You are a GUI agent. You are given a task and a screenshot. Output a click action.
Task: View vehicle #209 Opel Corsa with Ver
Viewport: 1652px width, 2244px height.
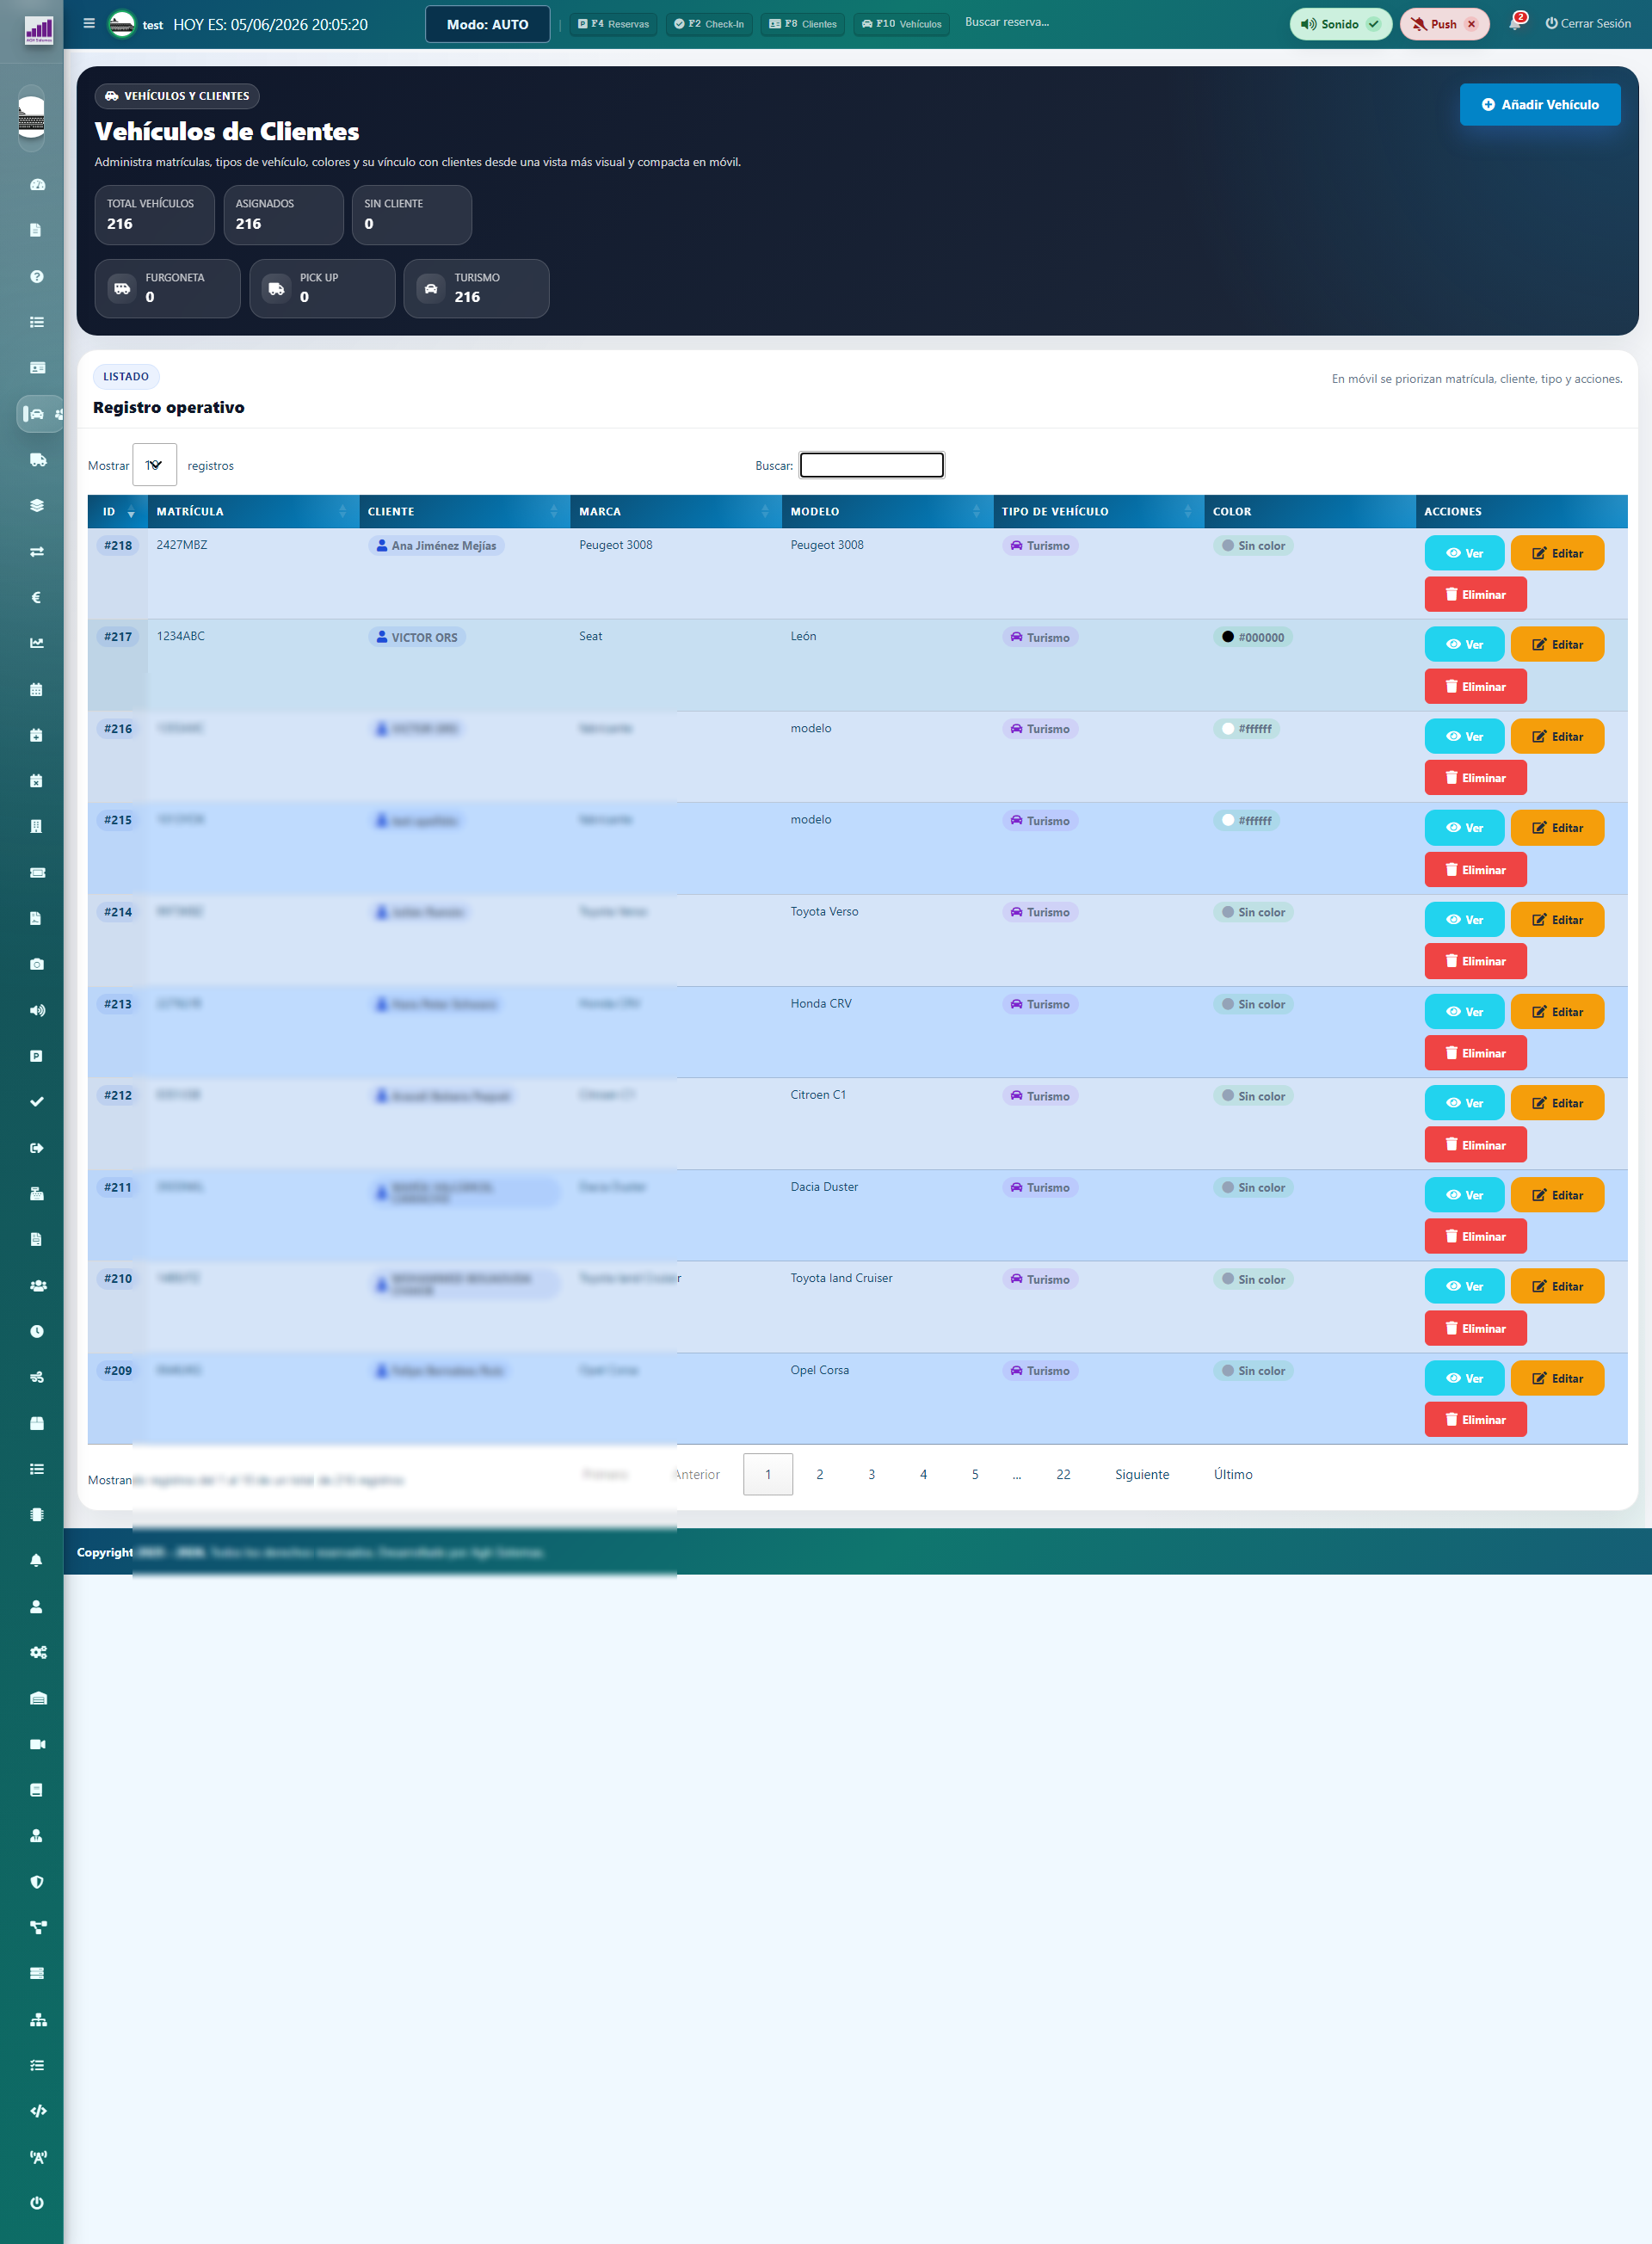1464,1378
